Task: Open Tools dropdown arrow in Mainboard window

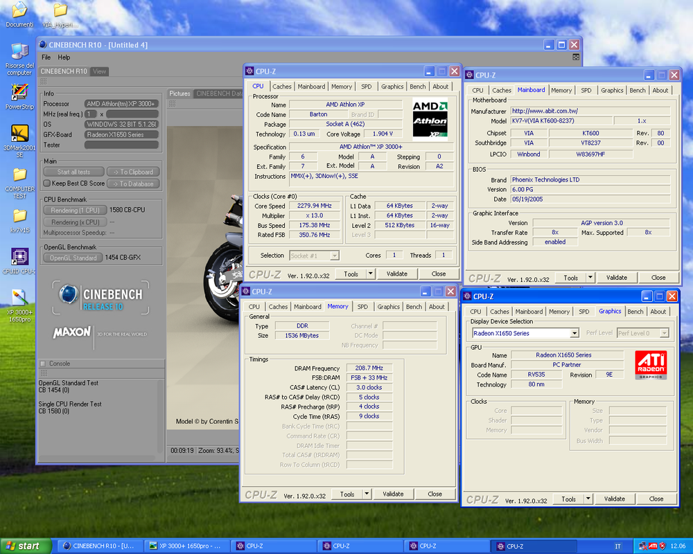Action: [x=590, y=278]
